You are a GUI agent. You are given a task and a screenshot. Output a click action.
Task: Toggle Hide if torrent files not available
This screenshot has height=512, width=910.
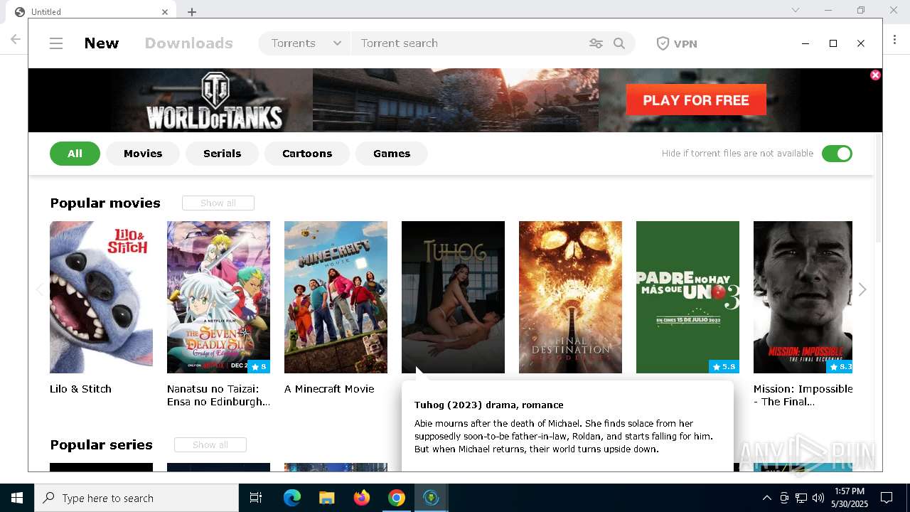837,154
